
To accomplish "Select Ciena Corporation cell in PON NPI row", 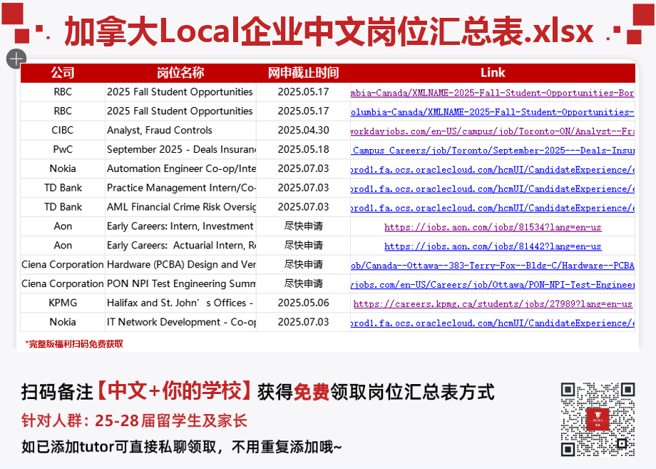I will pyautogui.click(x=63, y=284).
